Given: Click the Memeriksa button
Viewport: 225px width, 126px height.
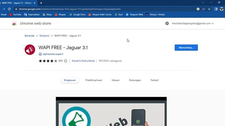Looking at the screenshot, I should click(x=186, y=48).
